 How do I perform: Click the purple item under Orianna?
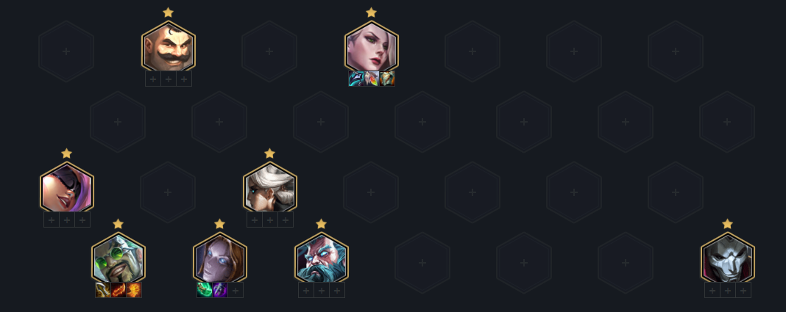tap(220, 290)
